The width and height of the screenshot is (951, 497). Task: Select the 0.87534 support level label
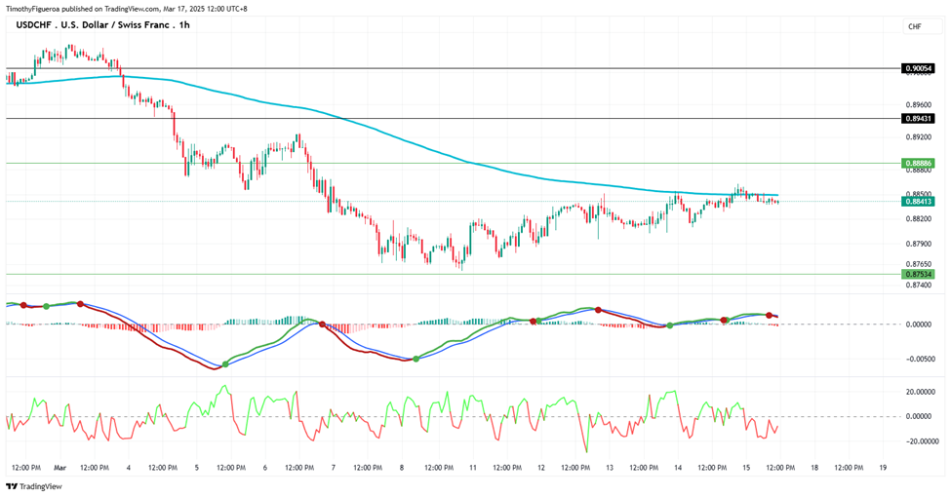(918, 274)
